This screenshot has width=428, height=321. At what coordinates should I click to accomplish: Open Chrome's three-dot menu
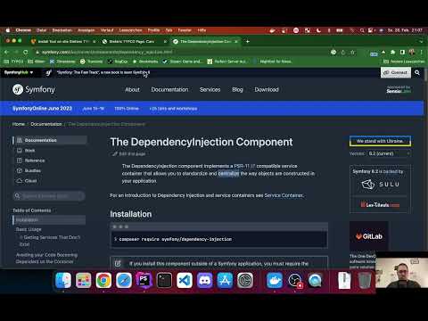pyautogui.click(x=422, y=53)
